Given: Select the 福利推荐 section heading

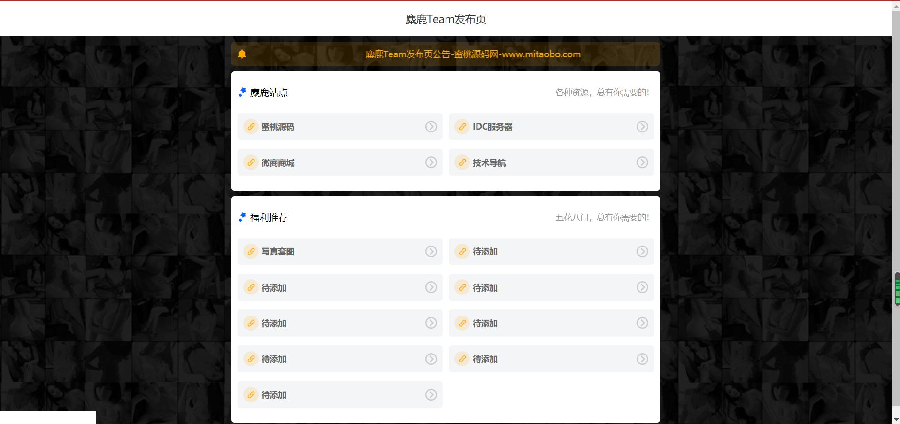Looking at the screenshot, I should point(269,217).
